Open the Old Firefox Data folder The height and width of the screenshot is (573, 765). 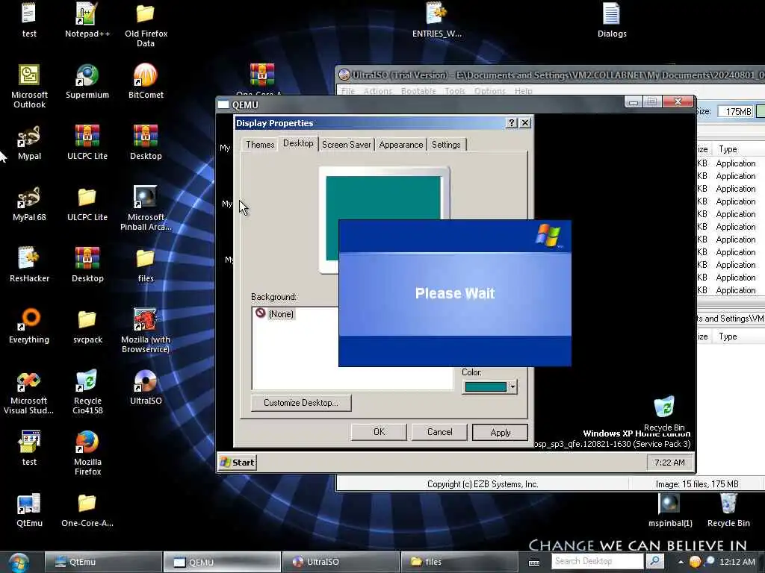(146, 25)
